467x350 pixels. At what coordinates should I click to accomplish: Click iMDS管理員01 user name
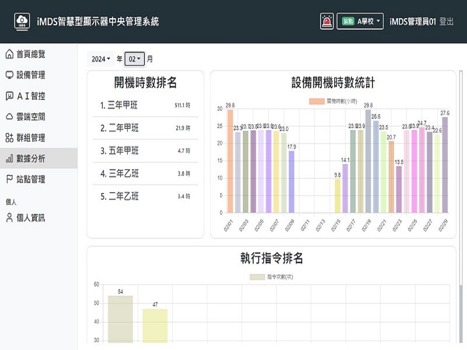[413, 22]
